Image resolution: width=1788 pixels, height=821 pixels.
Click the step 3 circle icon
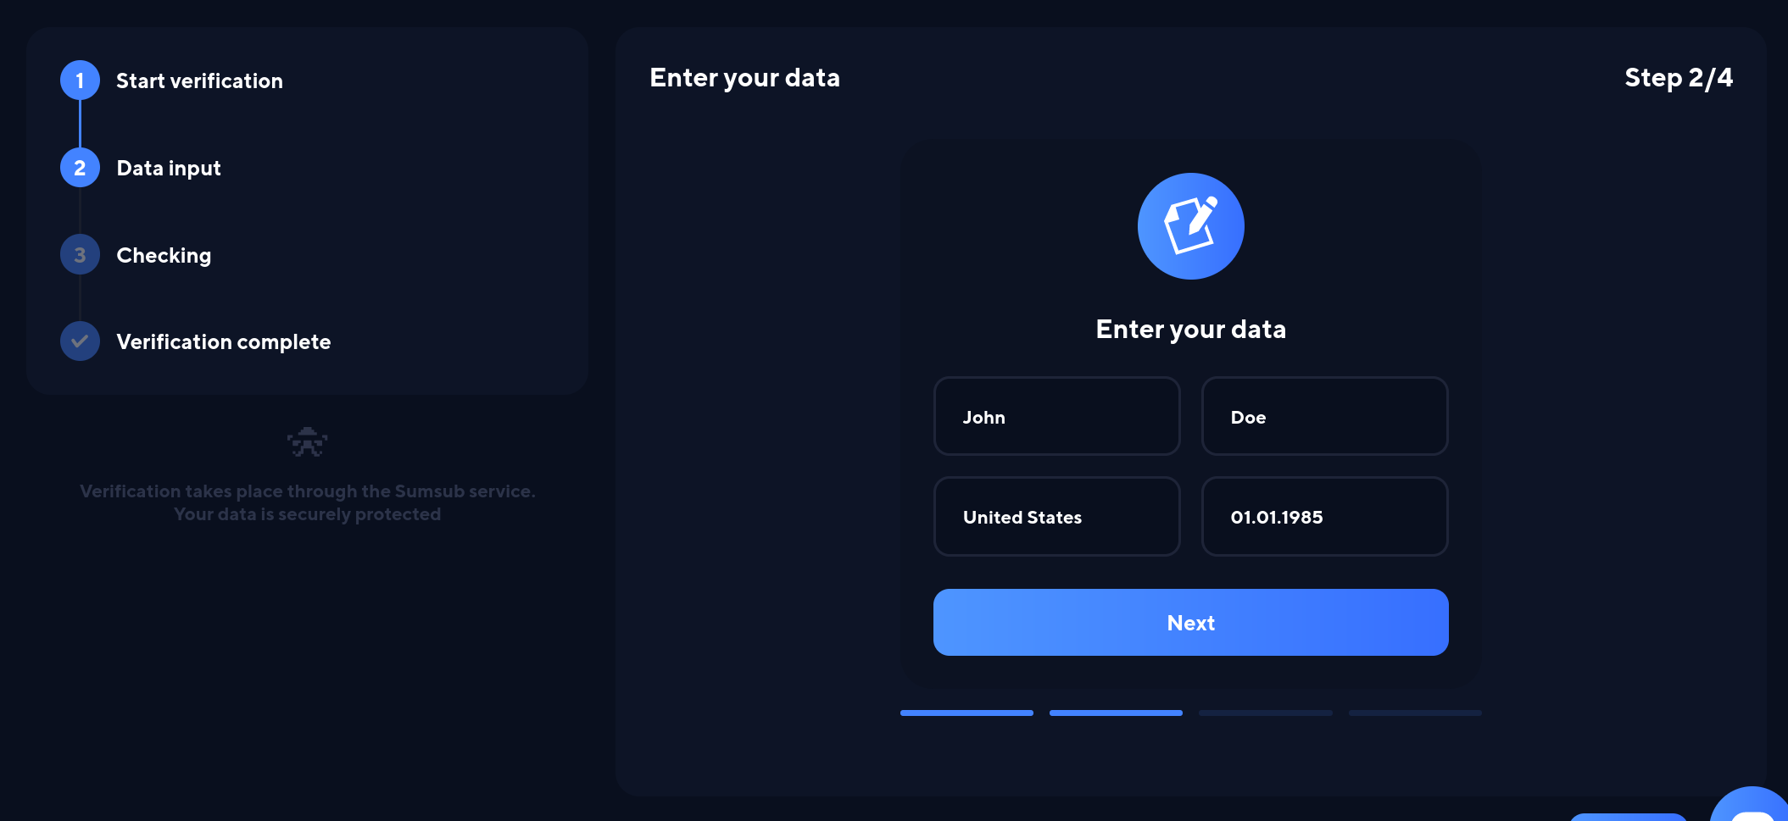(x=80, y=255)
